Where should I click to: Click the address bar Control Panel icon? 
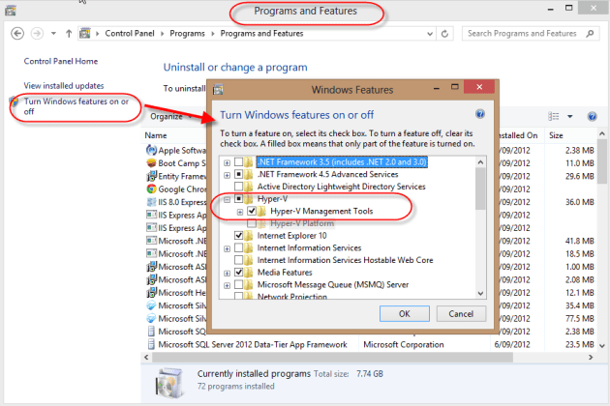pyautogui.click(x=85, y=34)
